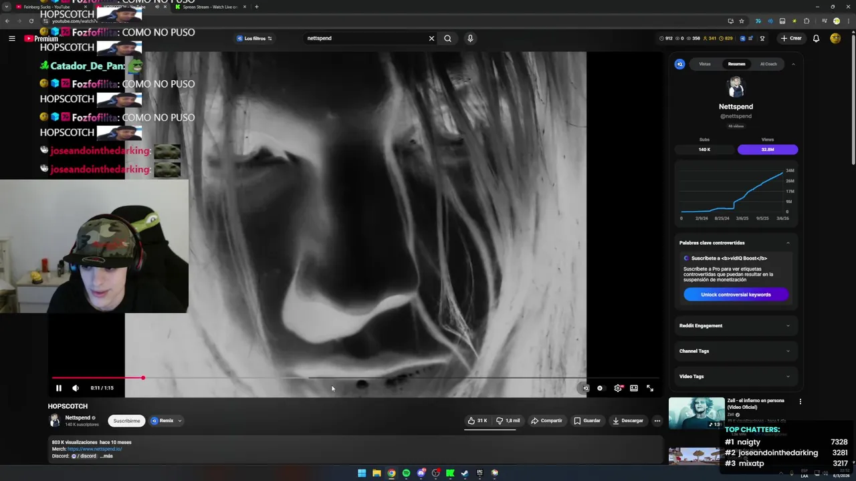
Task: Click the Crear create button
Action: [791, 38]
